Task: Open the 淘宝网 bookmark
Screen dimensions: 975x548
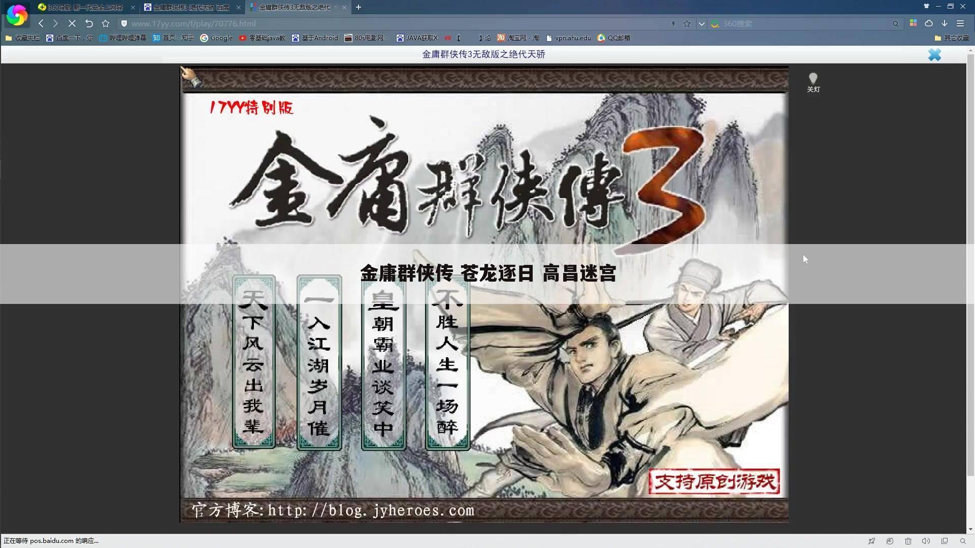Action: (x=518, y=38)
